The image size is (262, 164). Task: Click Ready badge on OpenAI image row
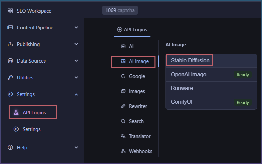(x=243, y=75)
